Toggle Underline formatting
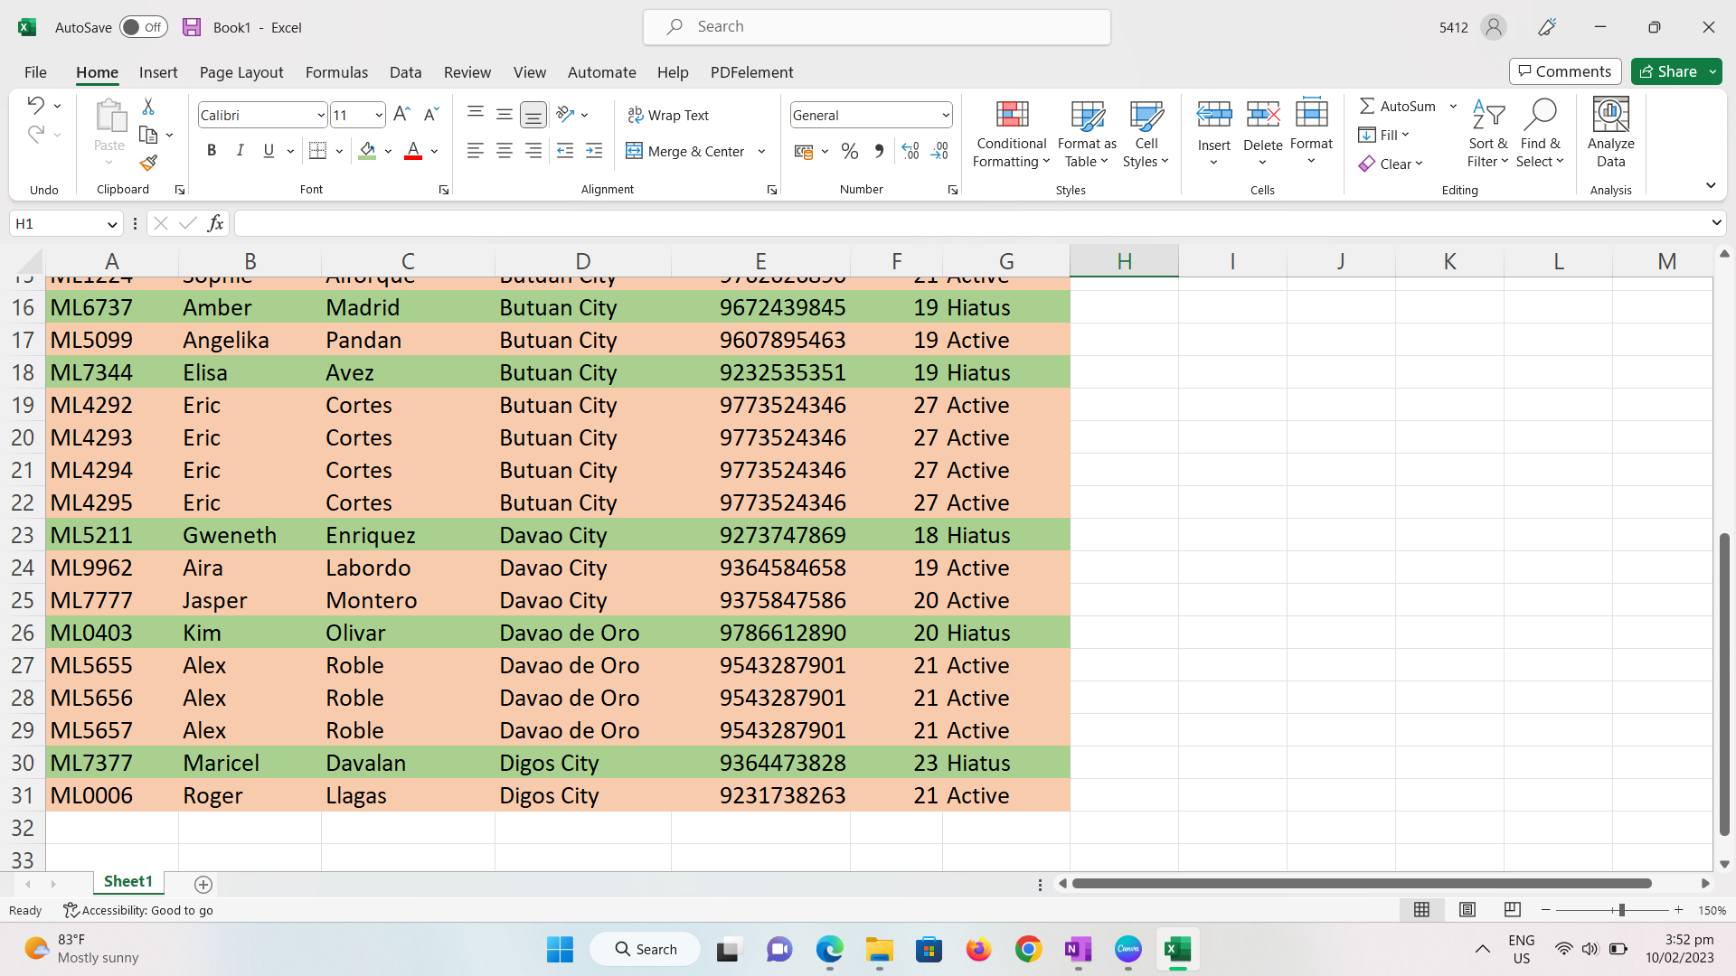 coord(269,151)
